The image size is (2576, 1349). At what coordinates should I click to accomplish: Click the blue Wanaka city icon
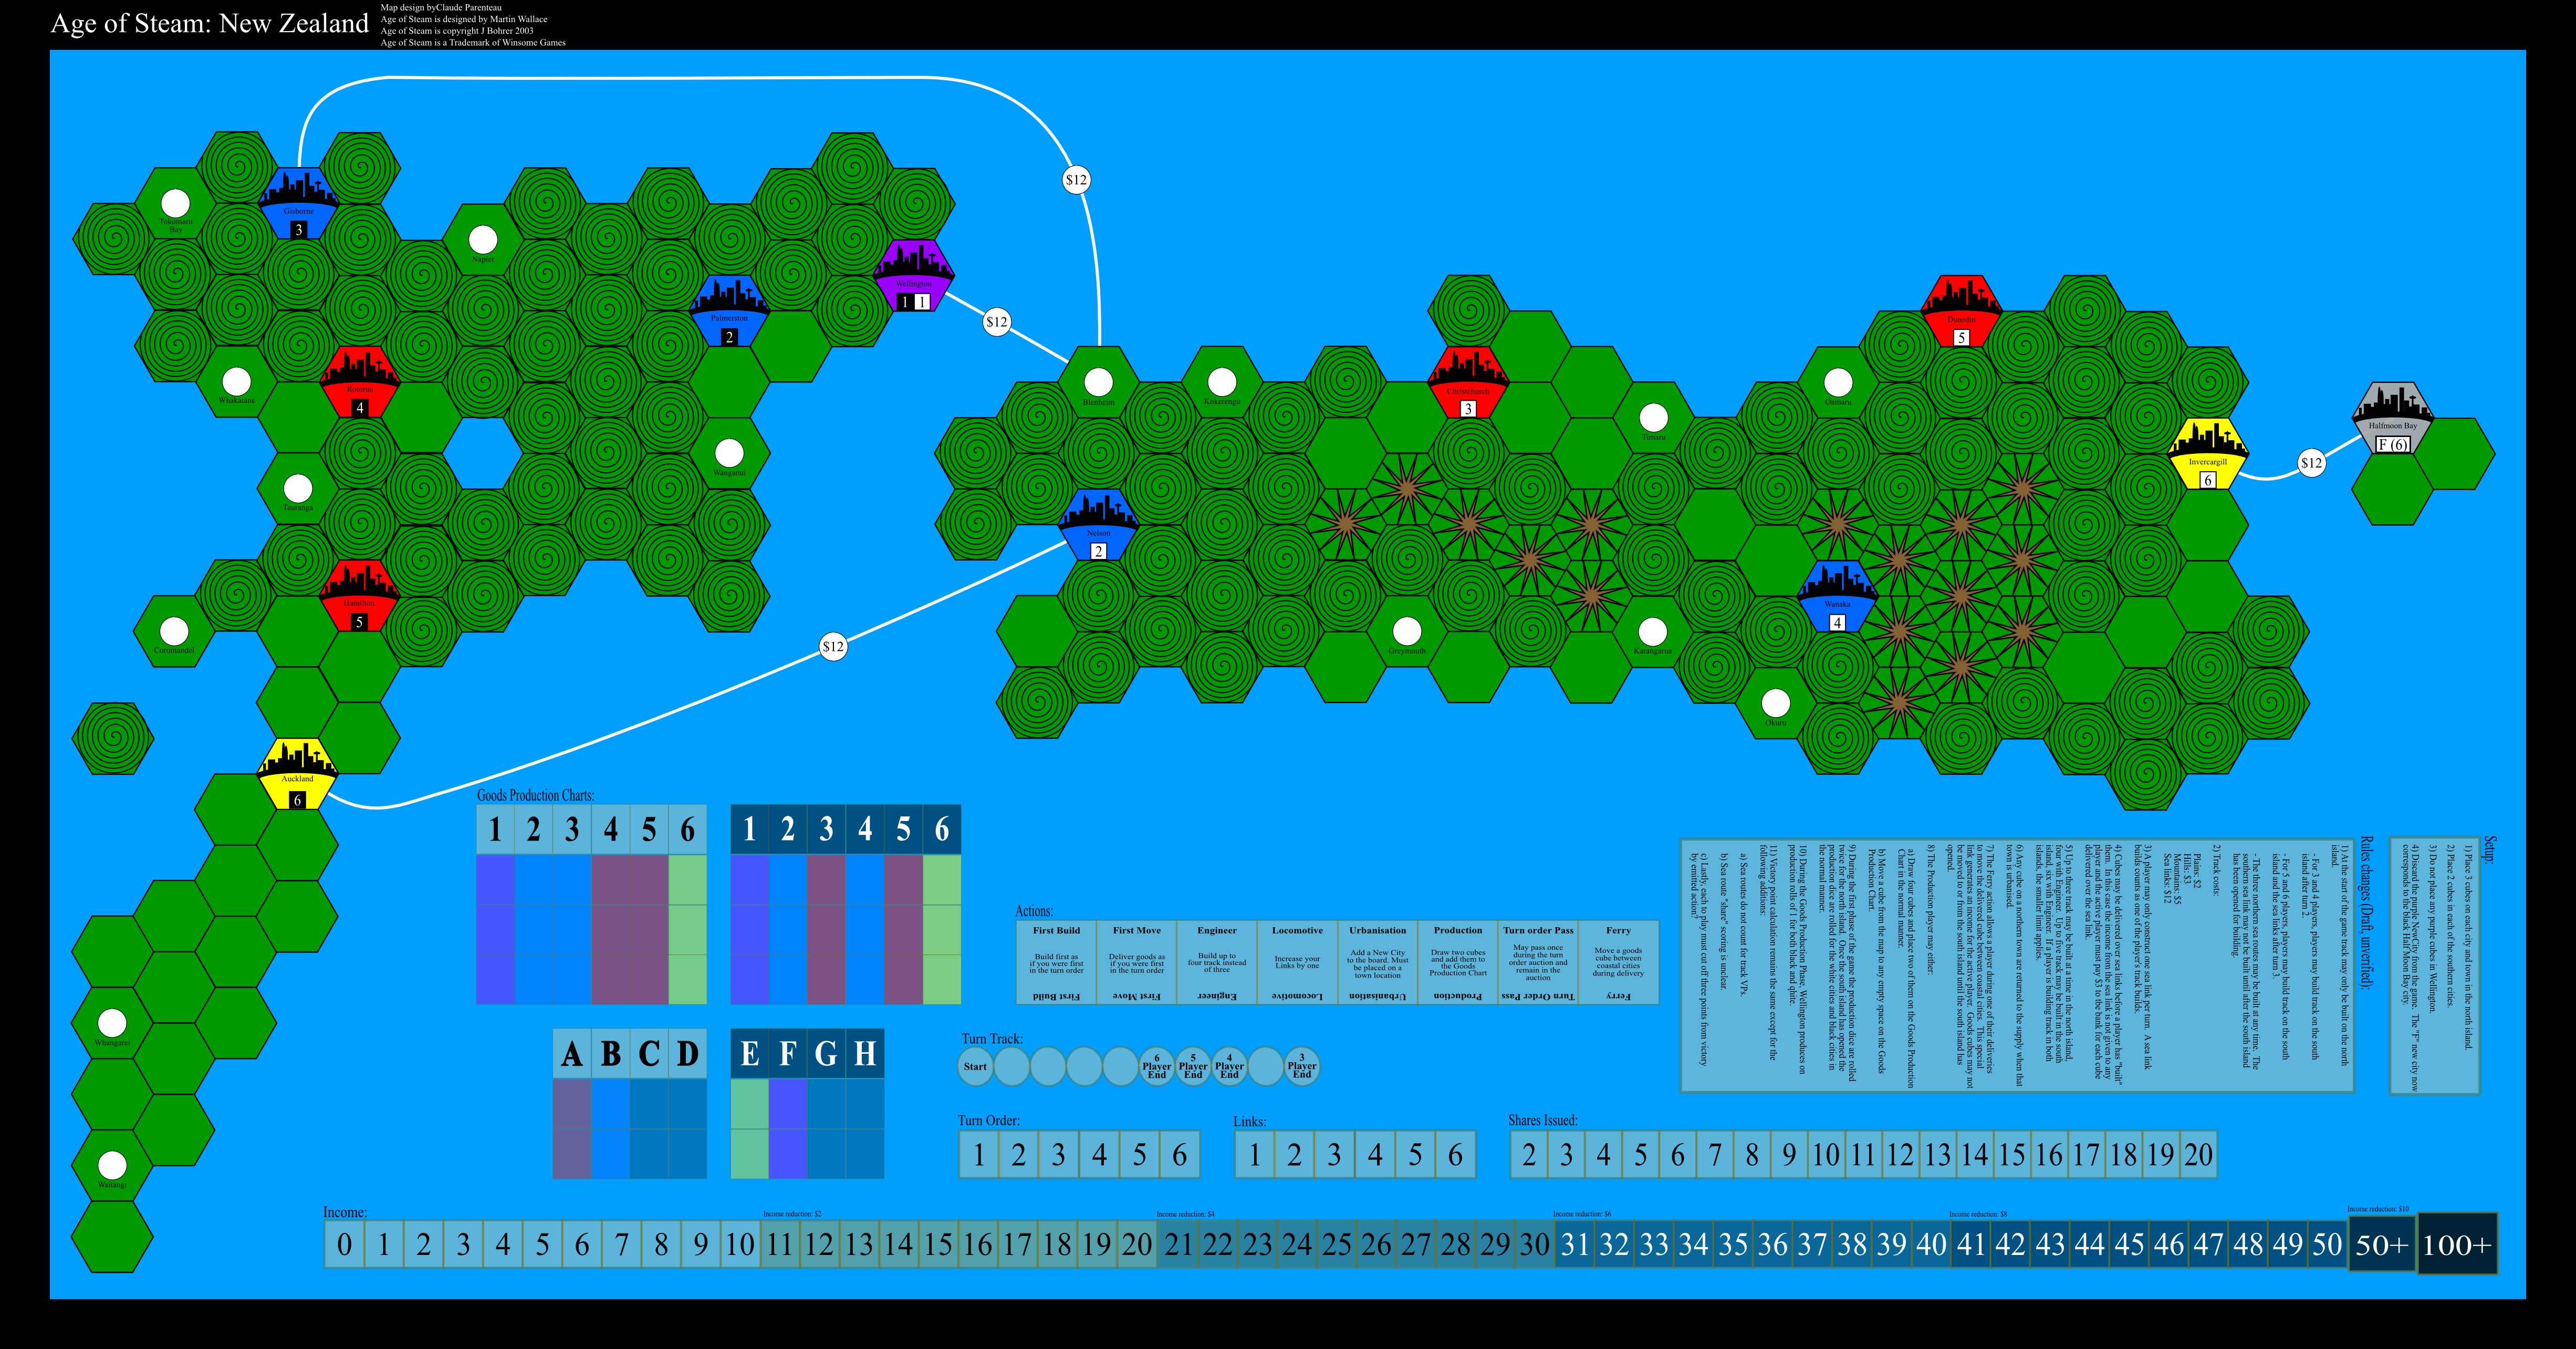point(1837,596)
